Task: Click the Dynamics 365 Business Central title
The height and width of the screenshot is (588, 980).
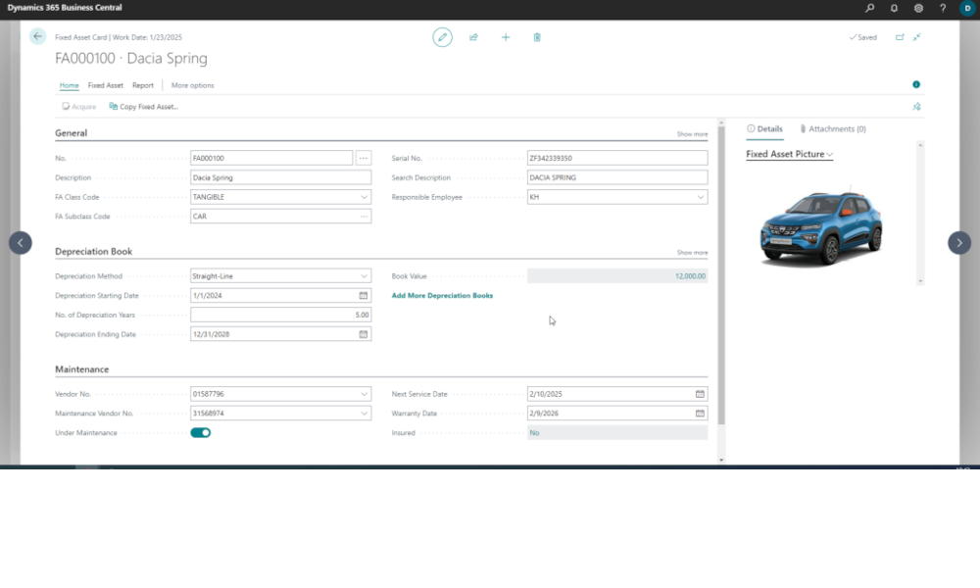Action: click(x=65, y=8)
